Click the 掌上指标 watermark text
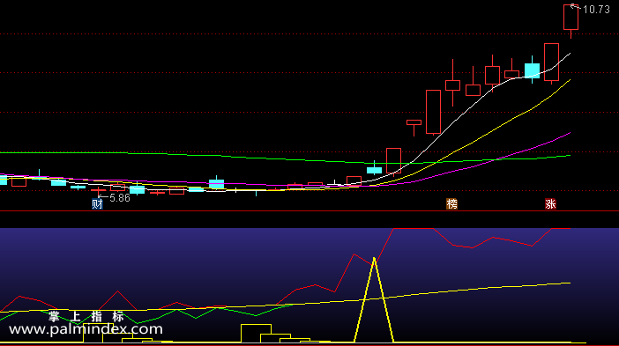Viewport: 619px width, 346px height. 86,316
